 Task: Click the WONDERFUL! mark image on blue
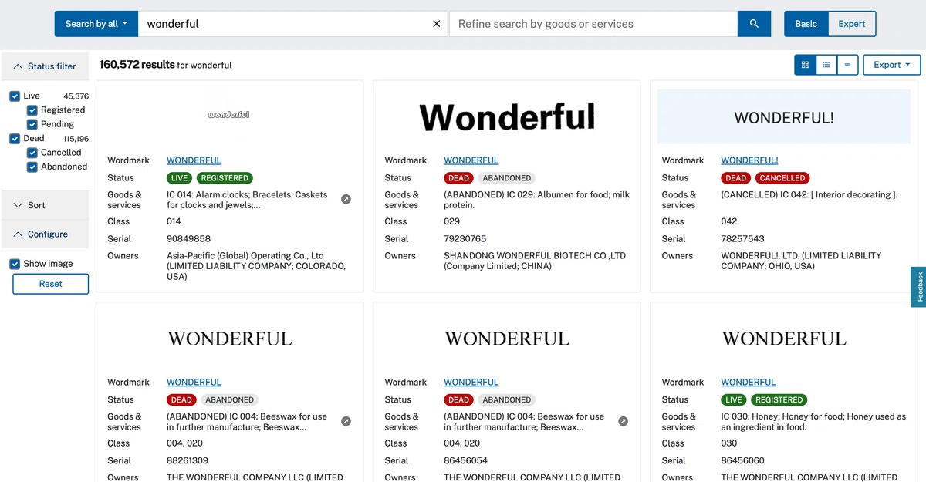click(784, 116)
